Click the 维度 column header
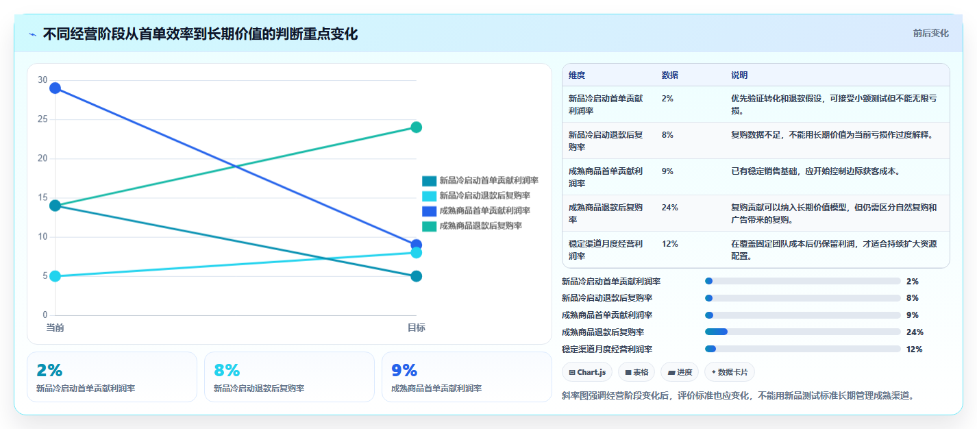Viewport: 977px width, 429px height. pos(577,75)
